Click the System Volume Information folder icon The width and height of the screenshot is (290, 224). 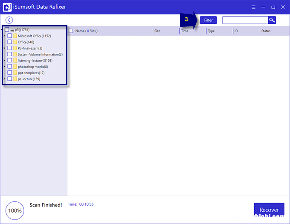[15, 54]
